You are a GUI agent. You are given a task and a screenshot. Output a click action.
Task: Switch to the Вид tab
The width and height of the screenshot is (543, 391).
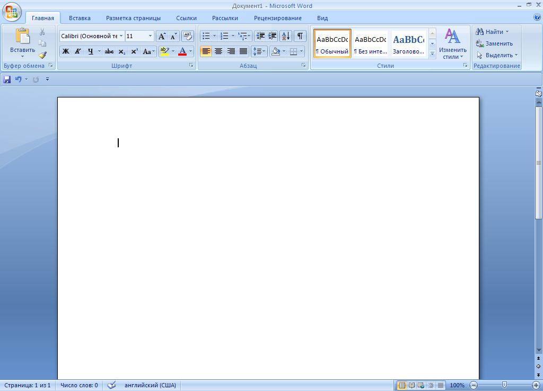322,18
